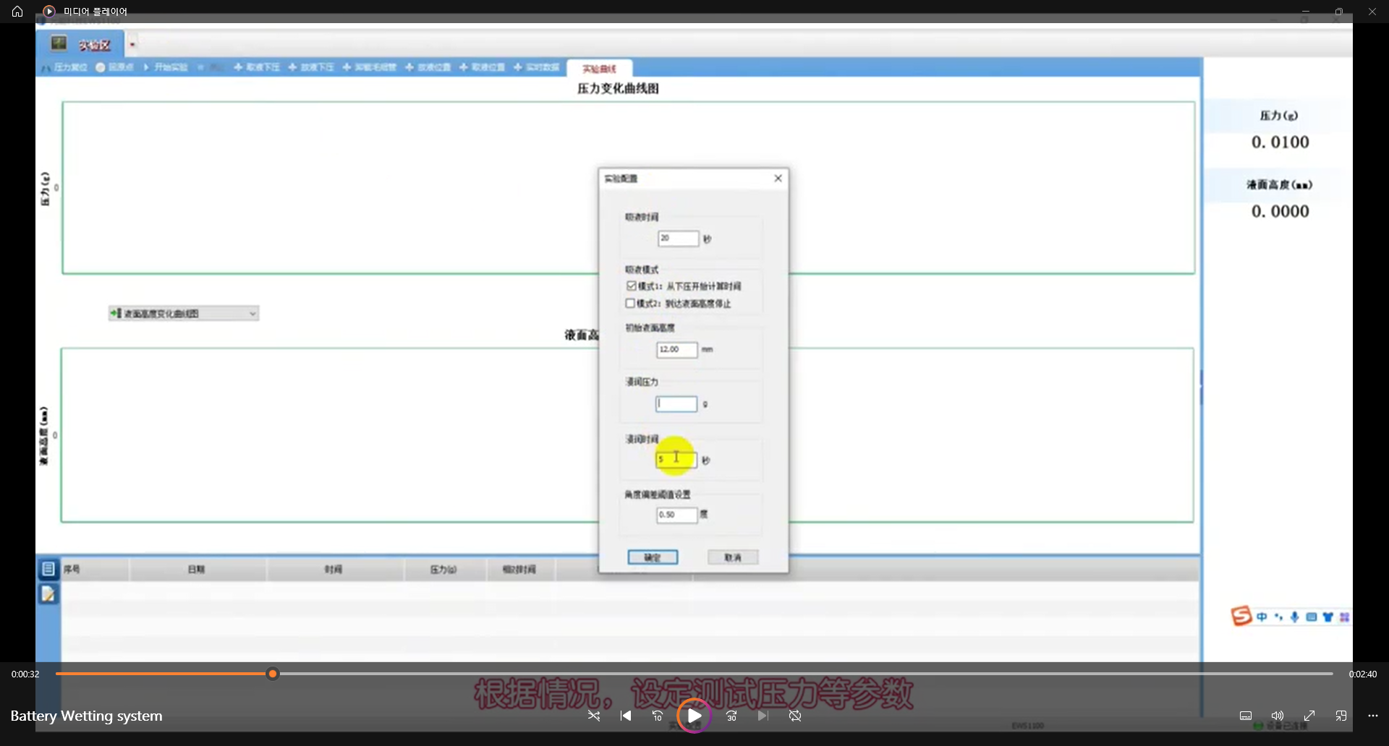Click the liquid height reading 0.0000

click(x=1280, y=212)
